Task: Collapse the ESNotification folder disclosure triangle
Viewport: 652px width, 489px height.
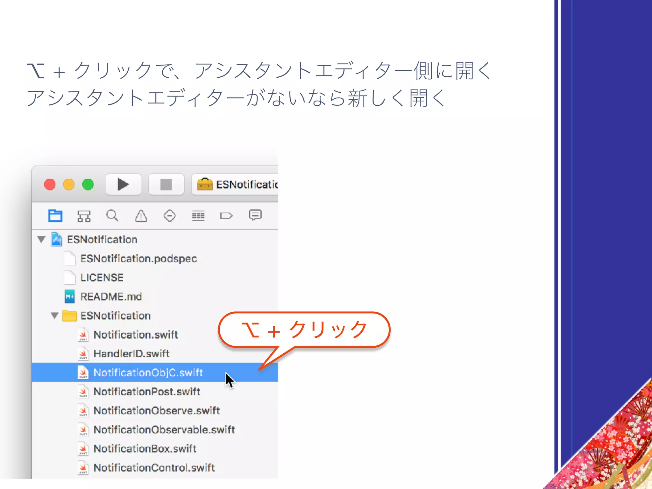Action: (54, 315)
